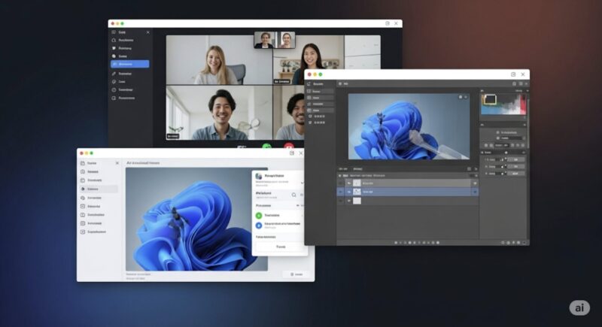Click the icon at end of top layer row

click(x=475, y=183)
